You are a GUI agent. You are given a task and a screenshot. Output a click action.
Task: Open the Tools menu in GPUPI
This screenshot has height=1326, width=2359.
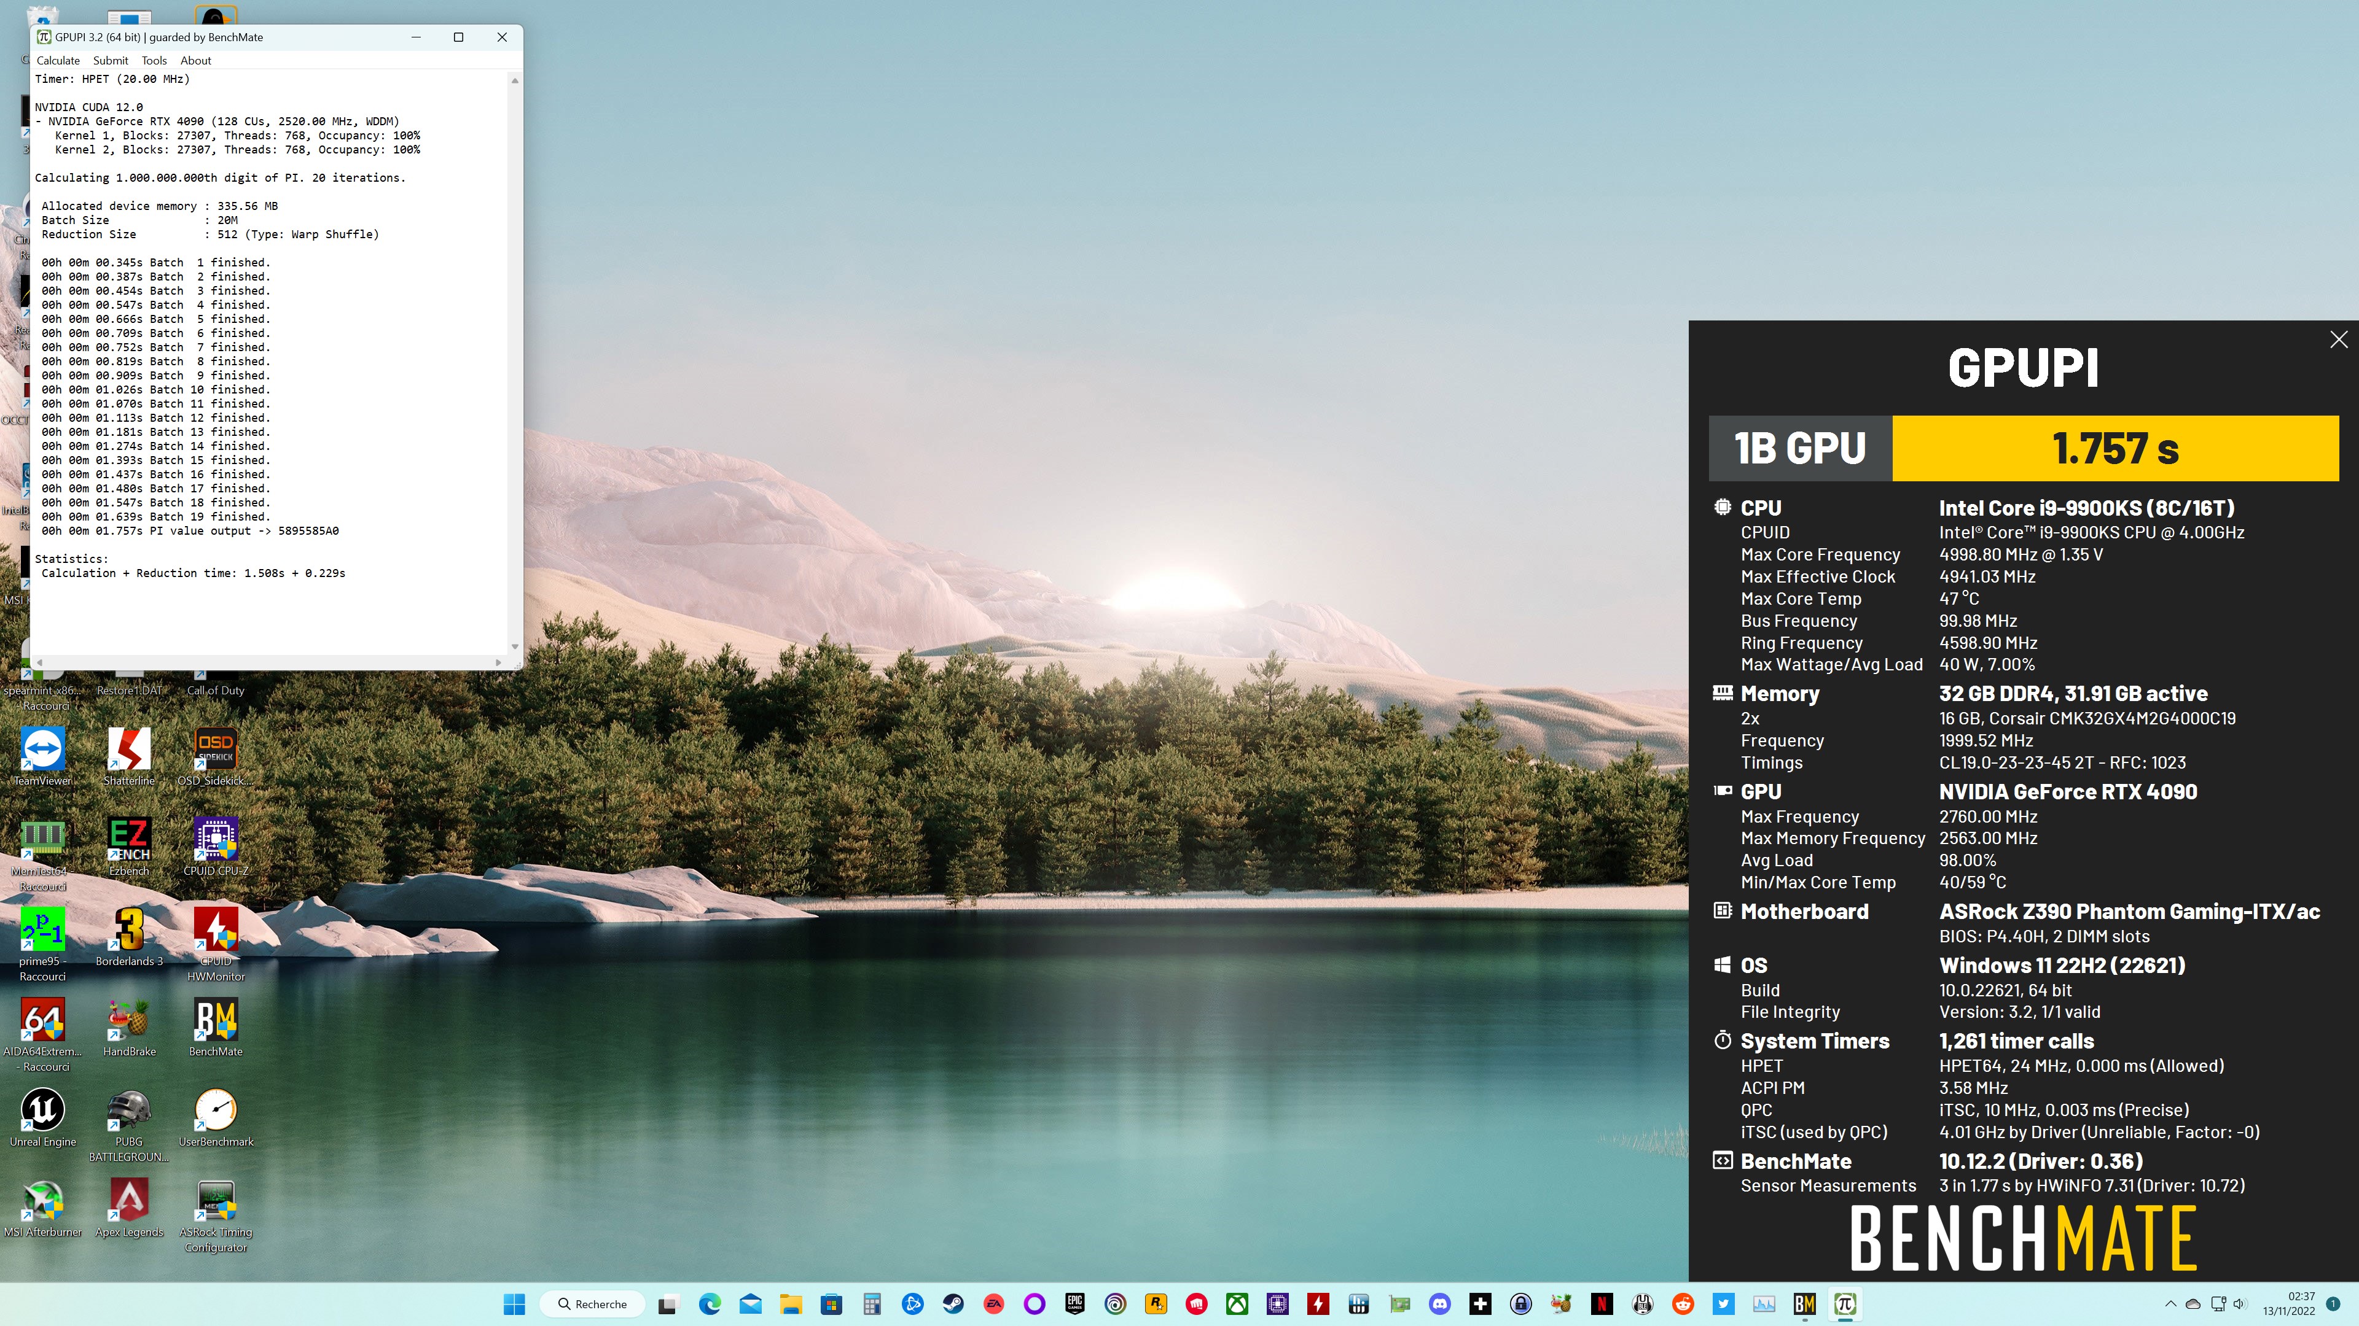[x=154, y=60]
